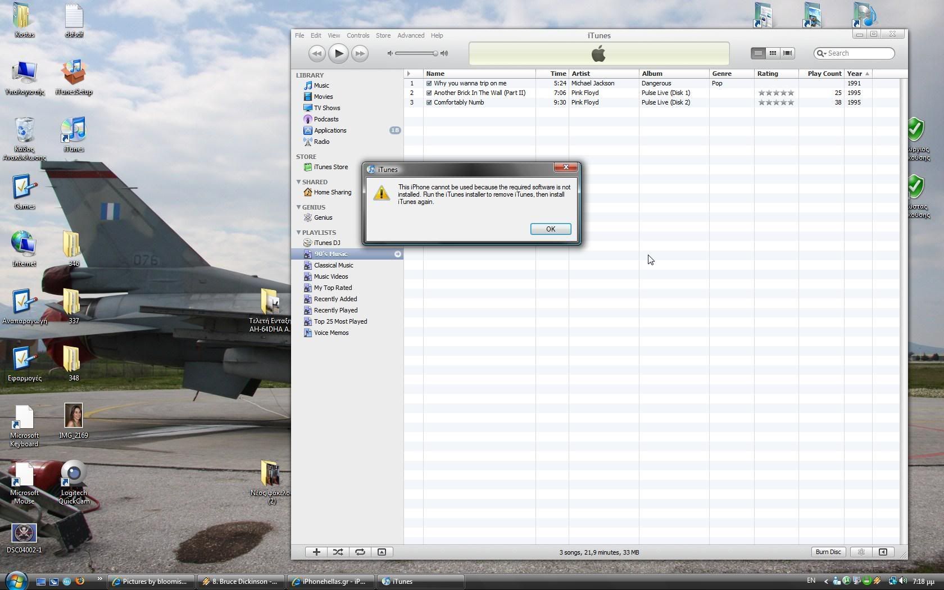Click the add playlist plus button
This screenshot has height=590, width=944.
[316, 552]
